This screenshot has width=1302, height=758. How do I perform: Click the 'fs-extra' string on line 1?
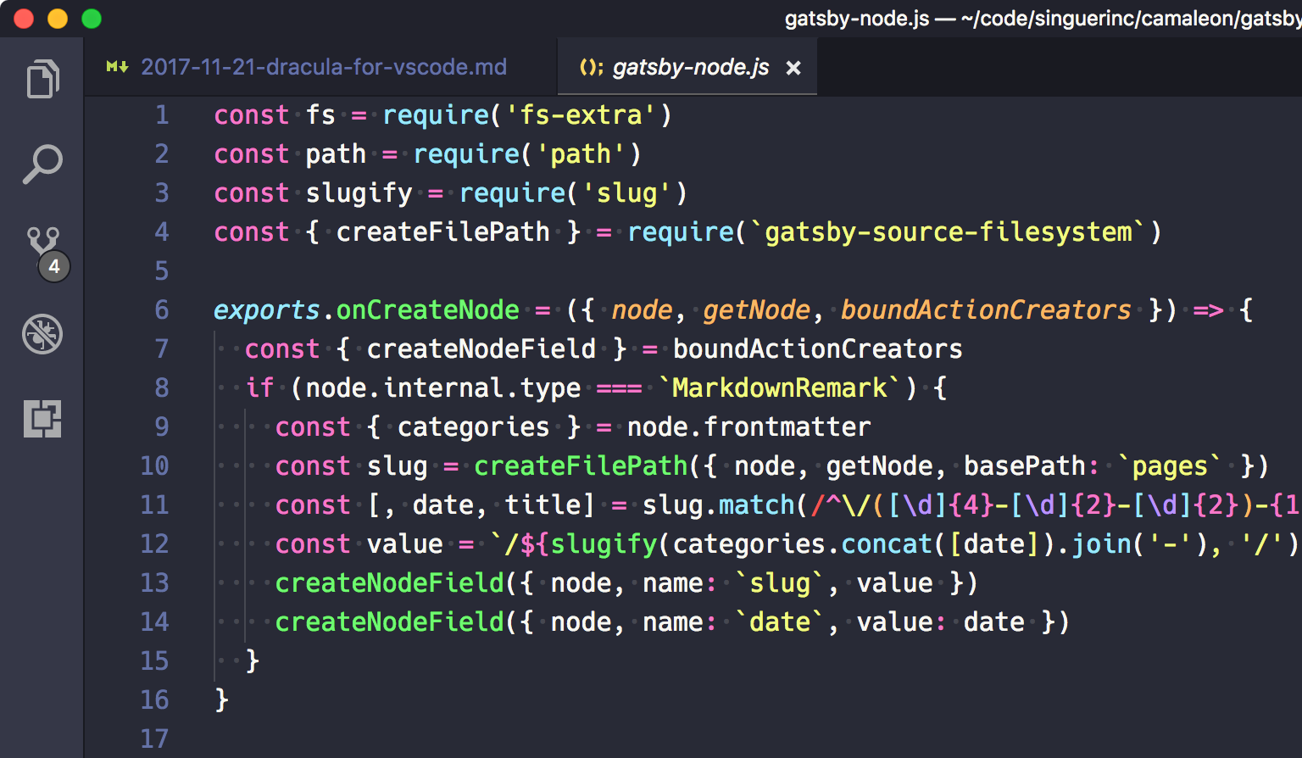581,114
